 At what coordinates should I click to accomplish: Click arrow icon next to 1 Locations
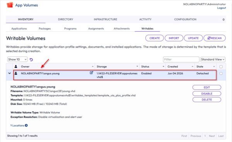(26, 125)
